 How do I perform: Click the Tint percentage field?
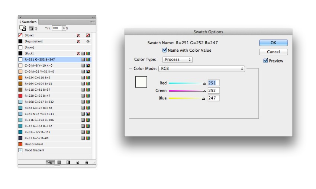[57, 28]
